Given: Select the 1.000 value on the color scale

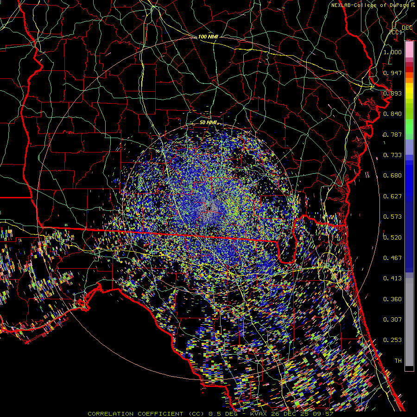Looking at the screenshot, I should (x=392, y=52).
